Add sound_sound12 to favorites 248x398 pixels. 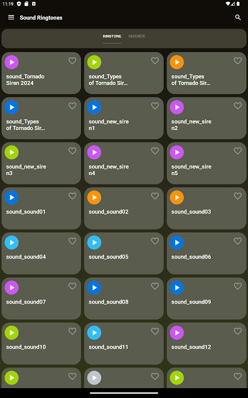(x=238, y=331)
